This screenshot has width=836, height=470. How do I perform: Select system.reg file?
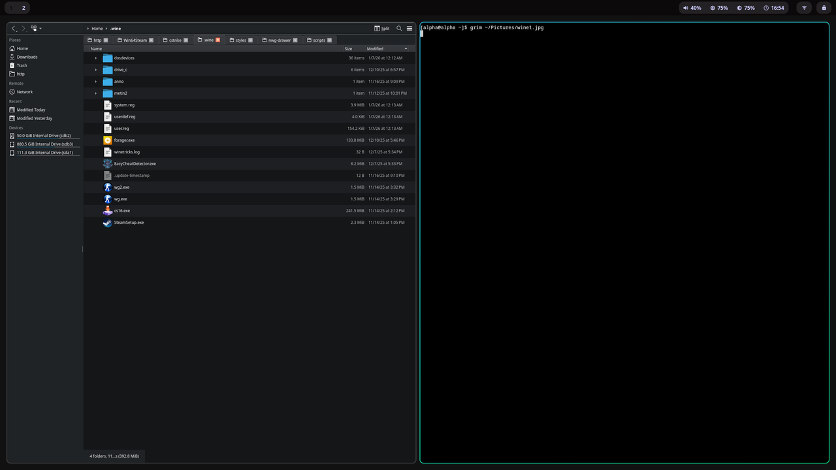(x=124, y=105)
